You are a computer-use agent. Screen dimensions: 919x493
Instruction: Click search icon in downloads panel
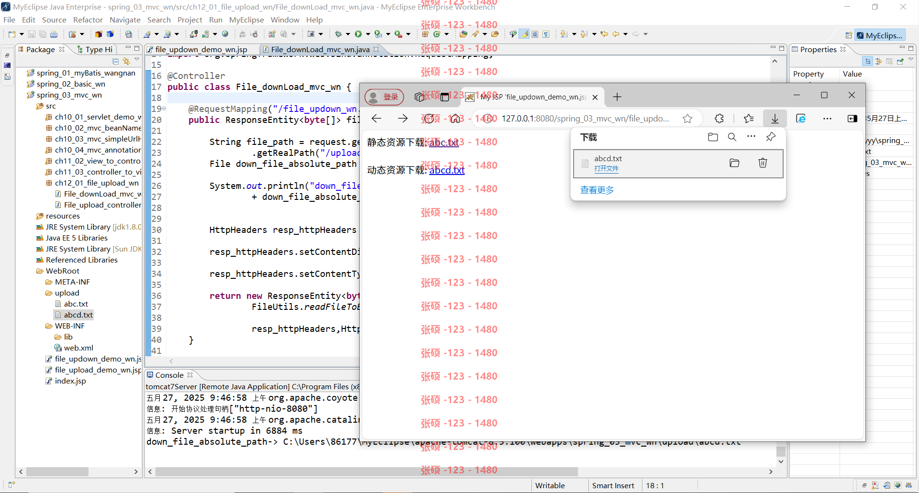pyautogui.click(x=732, y=137)
